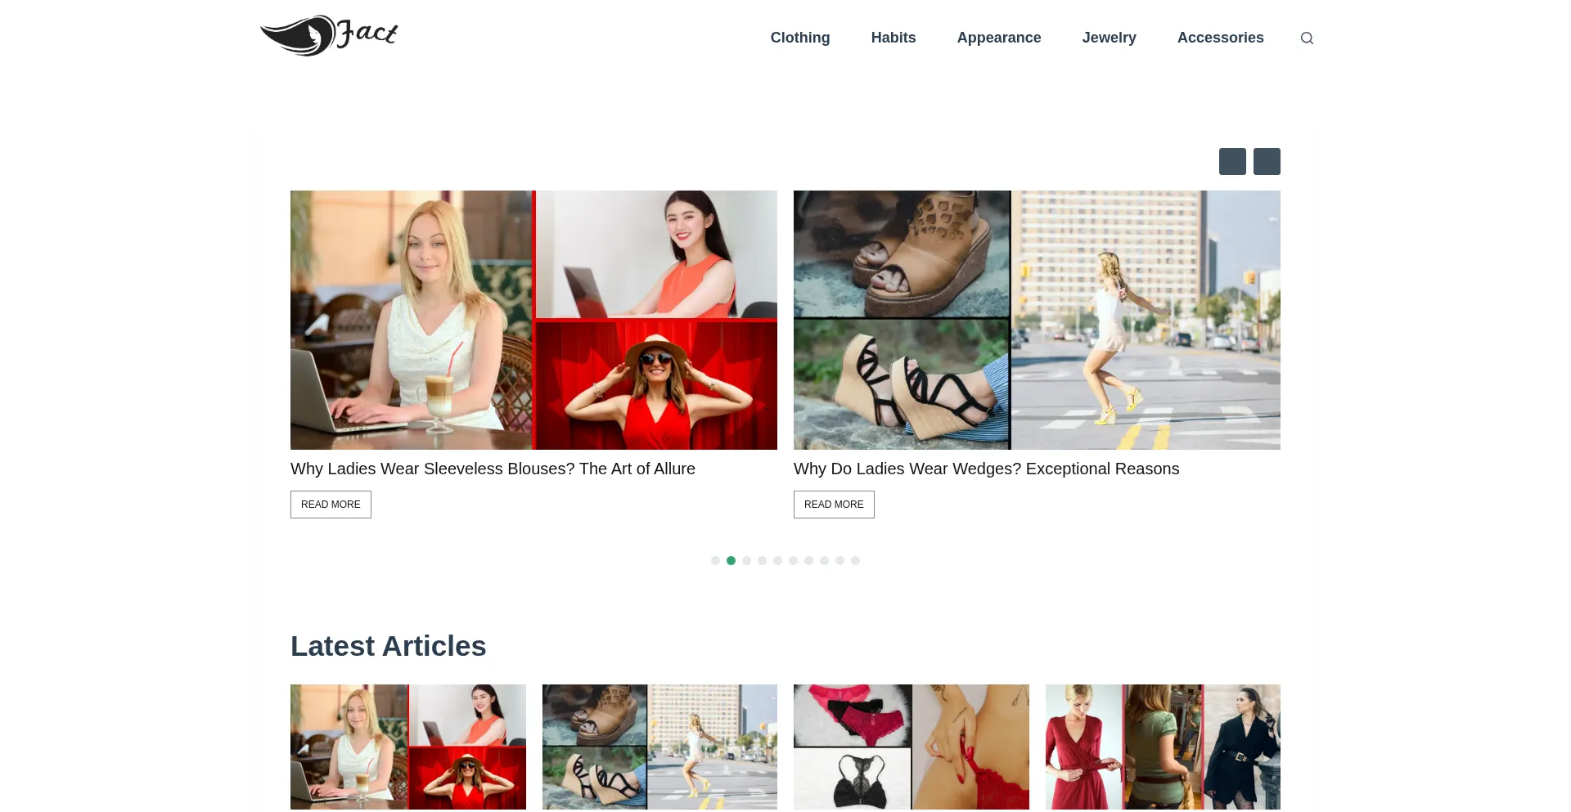The height and width of the screenshot is (812, 1571).
Task: Open 'Why Do Ladies Wear Wedges' title link
Action: 986,469
